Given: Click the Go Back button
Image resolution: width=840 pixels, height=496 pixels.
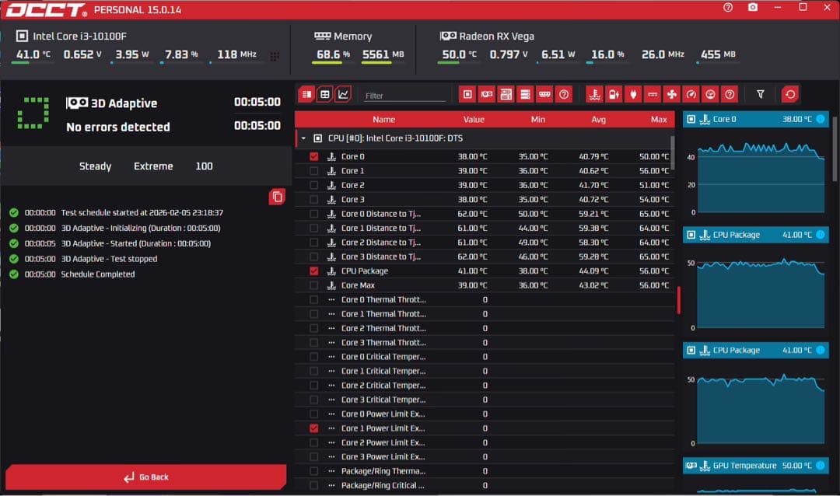Looking at the screenshot, I should point(145,477).
